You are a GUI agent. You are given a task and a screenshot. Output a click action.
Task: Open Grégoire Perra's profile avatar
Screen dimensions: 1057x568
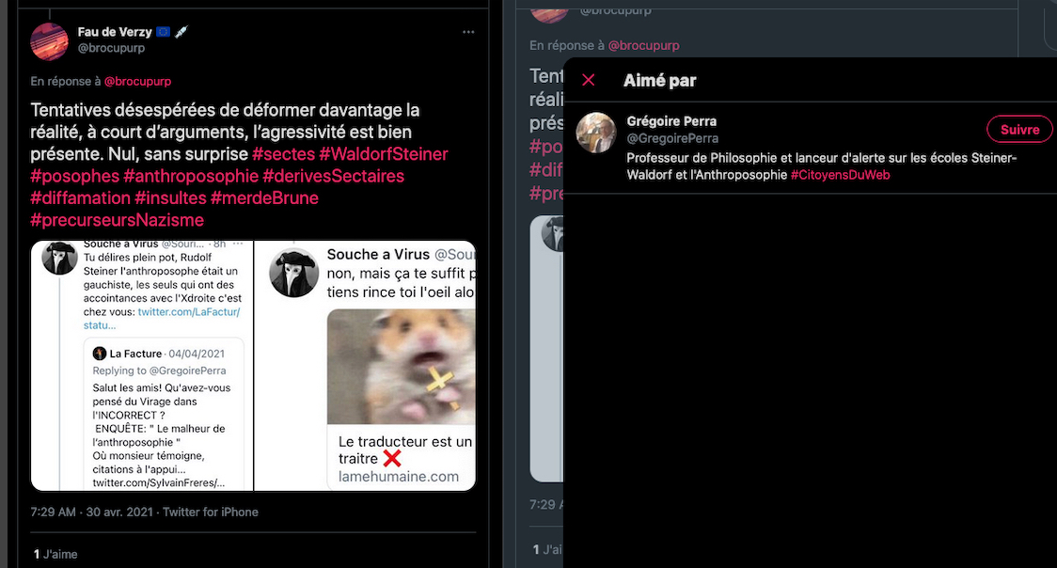[x=595, y=132]
